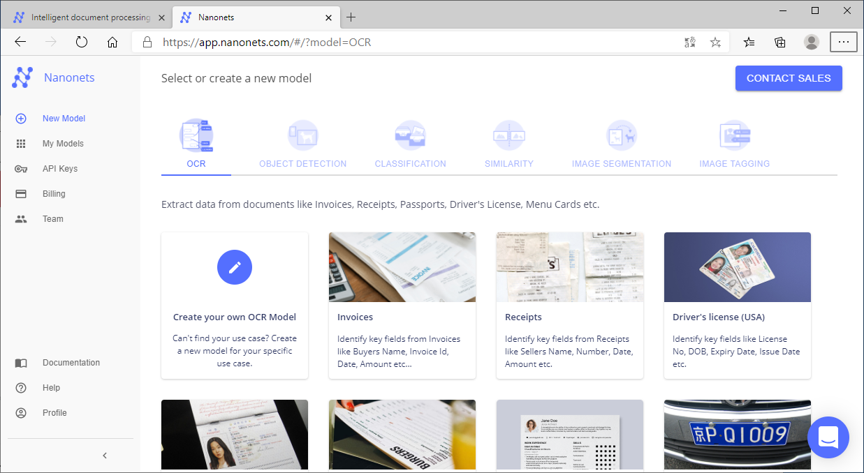Open the Invoices model thumbnail
This screenshot has width=864, height=473.
(402, 267)
